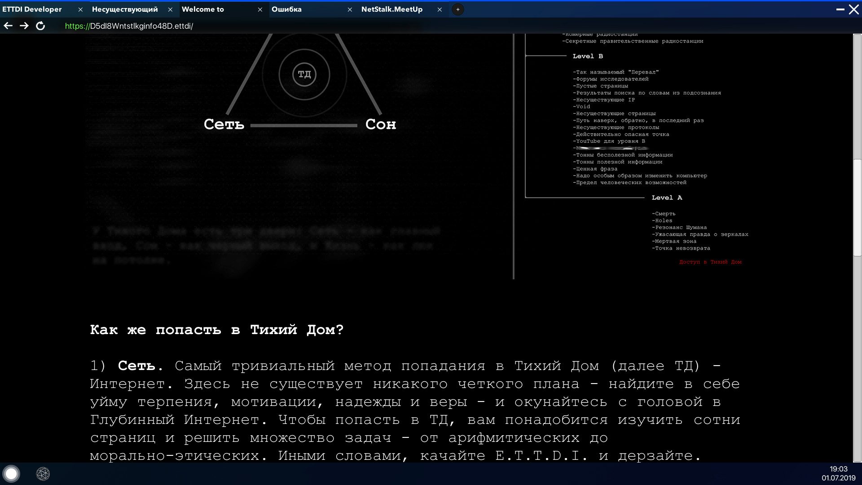Viewport: 862px width, 485px height.
Task: Click the white circle icon in the taskbar
Action: [x=11, y=473]
